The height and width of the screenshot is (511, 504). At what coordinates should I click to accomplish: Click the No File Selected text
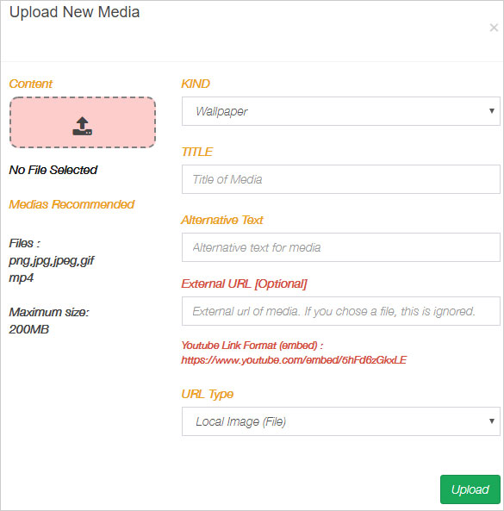click(x=53, y=170)
